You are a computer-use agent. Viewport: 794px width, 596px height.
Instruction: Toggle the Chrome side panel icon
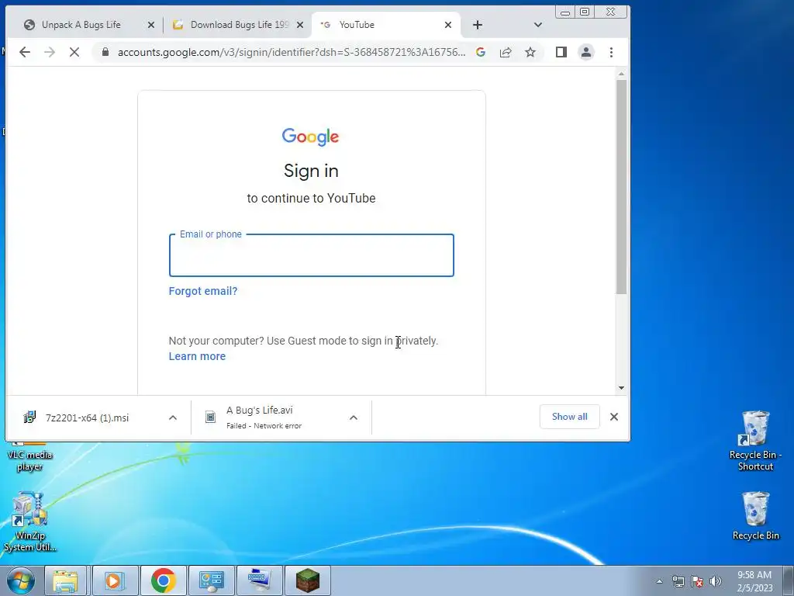click(561, 52)
